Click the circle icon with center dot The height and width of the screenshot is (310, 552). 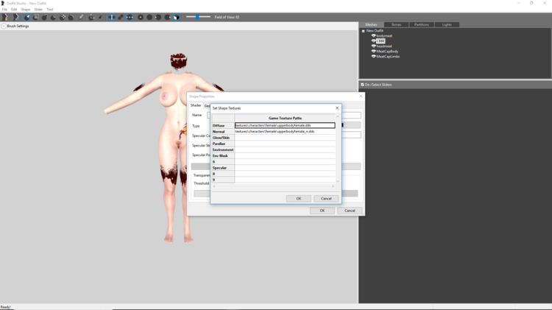pos(141,17)
